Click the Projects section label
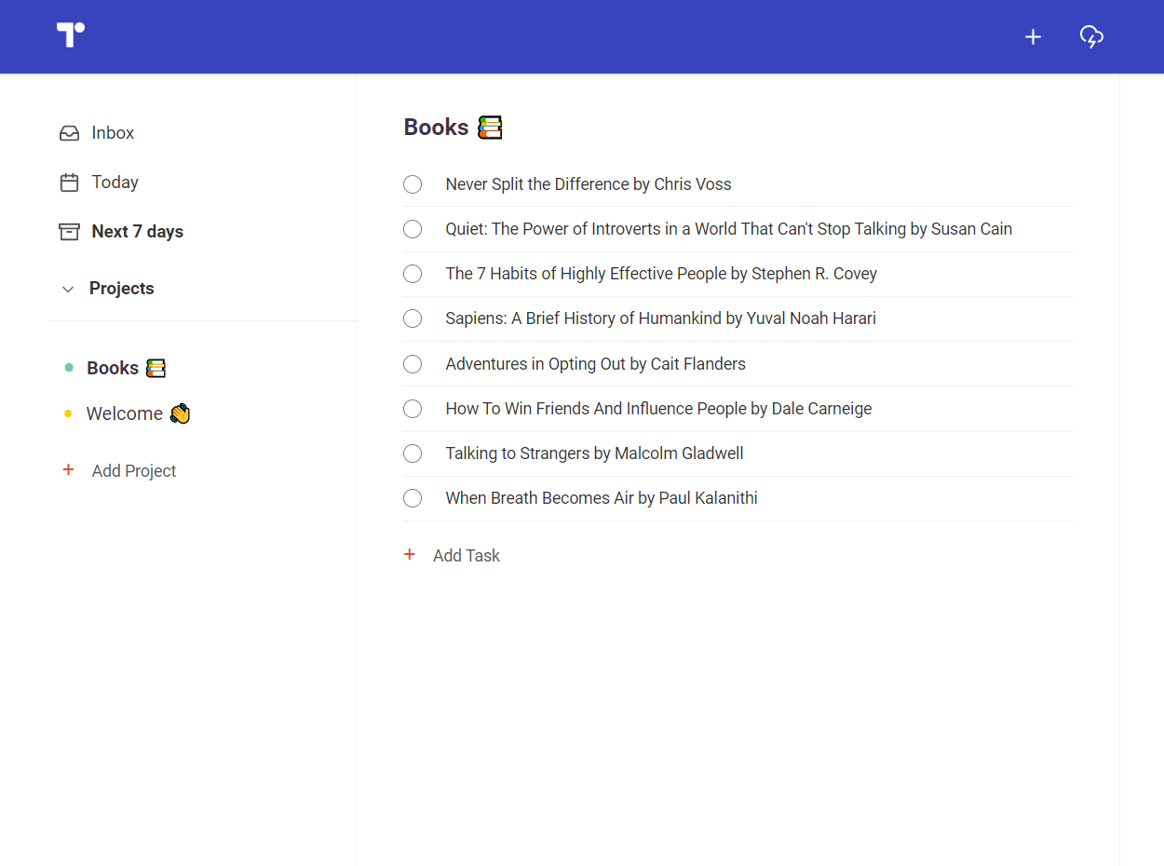Image resolution: width=1164 pixels, height=866 pixels. point(122,289)
